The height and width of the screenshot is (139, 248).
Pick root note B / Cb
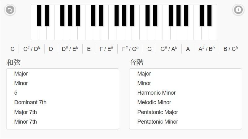tap(231, 49)
